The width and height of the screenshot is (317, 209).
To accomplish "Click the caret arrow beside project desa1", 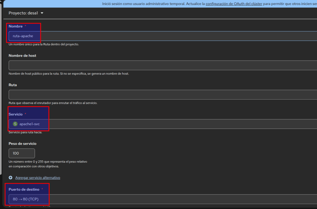I will (x=42, y=13).
